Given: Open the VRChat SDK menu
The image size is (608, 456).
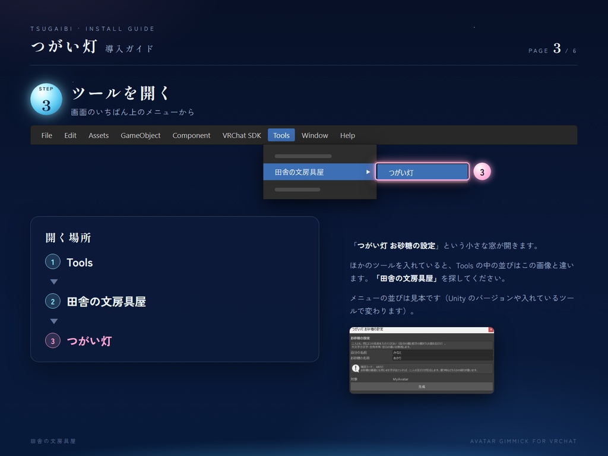Looking at the screenshot, I should [x=242, y=135].
